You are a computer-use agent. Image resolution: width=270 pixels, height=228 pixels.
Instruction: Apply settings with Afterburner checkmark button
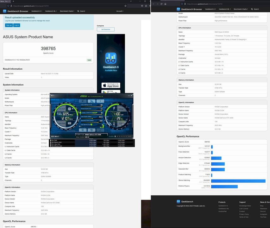coord(101,130)
